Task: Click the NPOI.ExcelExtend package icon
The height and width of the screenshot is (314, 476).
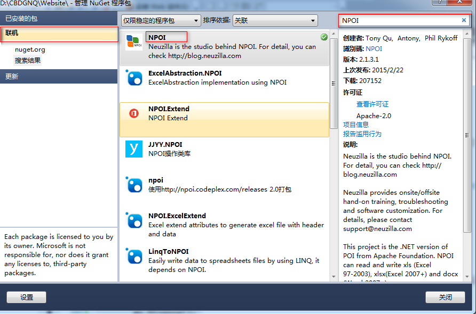Action: pyautogui.click(x=134, y=220)
